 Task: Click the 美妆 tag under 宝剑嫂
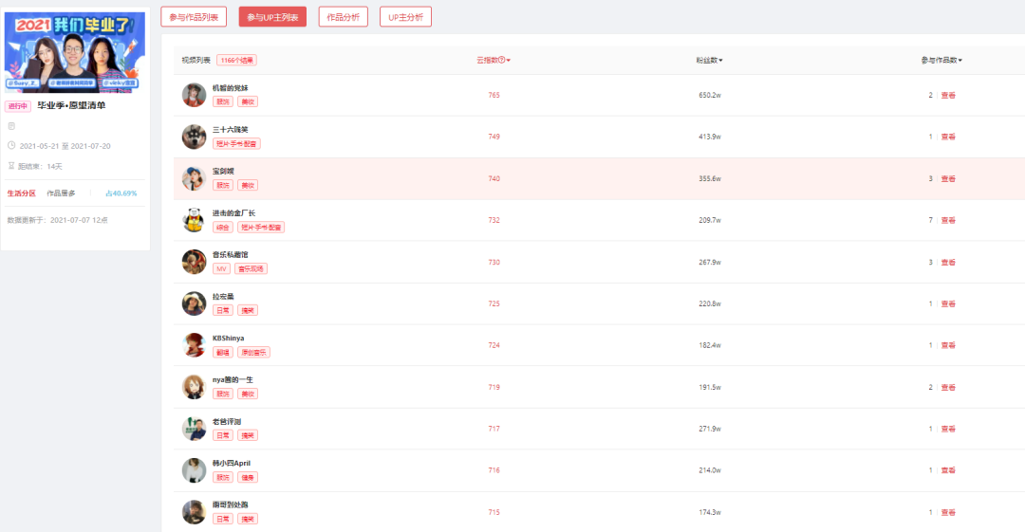click(x=248, y=186)
